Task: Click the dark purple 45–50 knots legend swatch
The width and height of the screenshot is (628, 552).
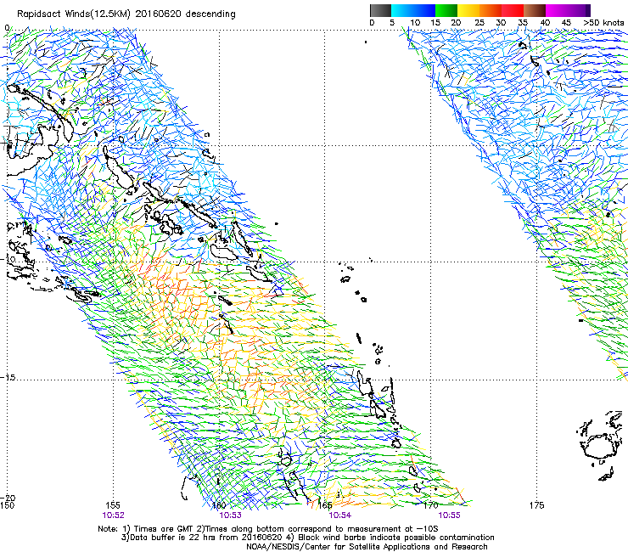Action: 579,10
